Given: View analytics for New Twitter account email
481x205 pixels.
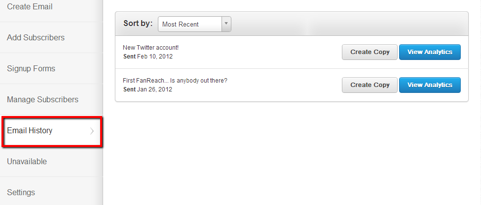Looking at the screenshot, I should [430, 52].
